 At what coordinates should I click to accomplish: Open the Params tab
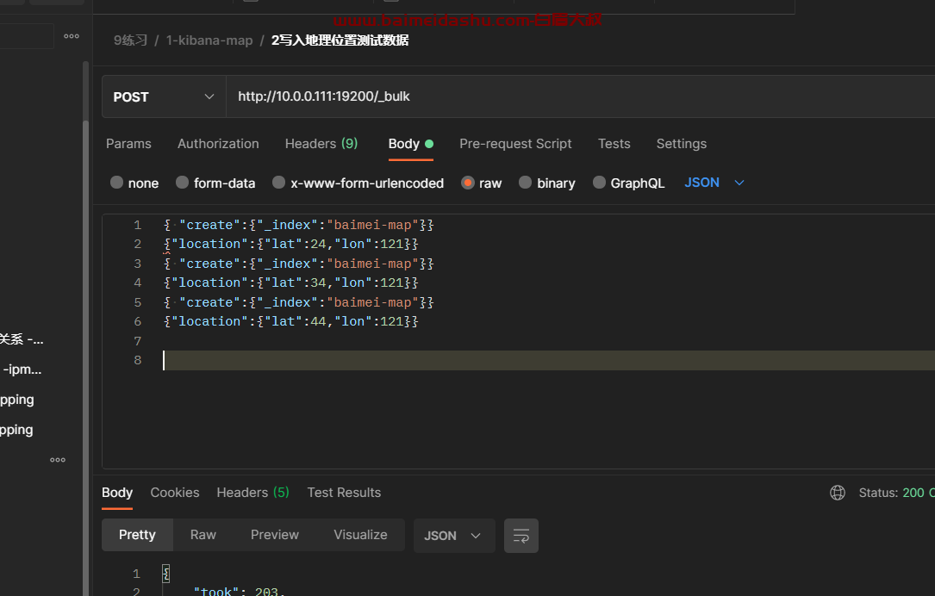128,144
